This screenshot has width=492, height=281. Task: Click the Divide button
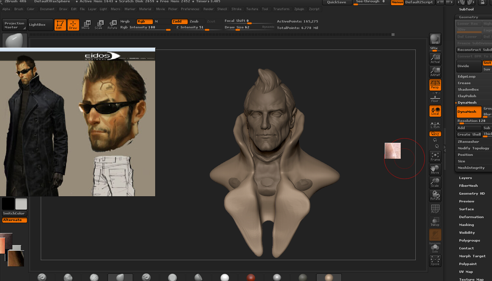469,66
